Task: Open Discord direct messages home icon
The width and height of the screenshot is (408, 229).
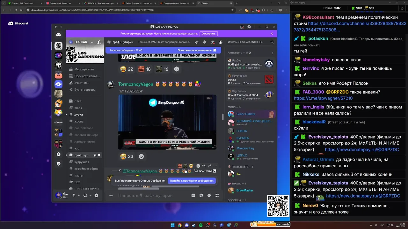Action: point(58,35)
